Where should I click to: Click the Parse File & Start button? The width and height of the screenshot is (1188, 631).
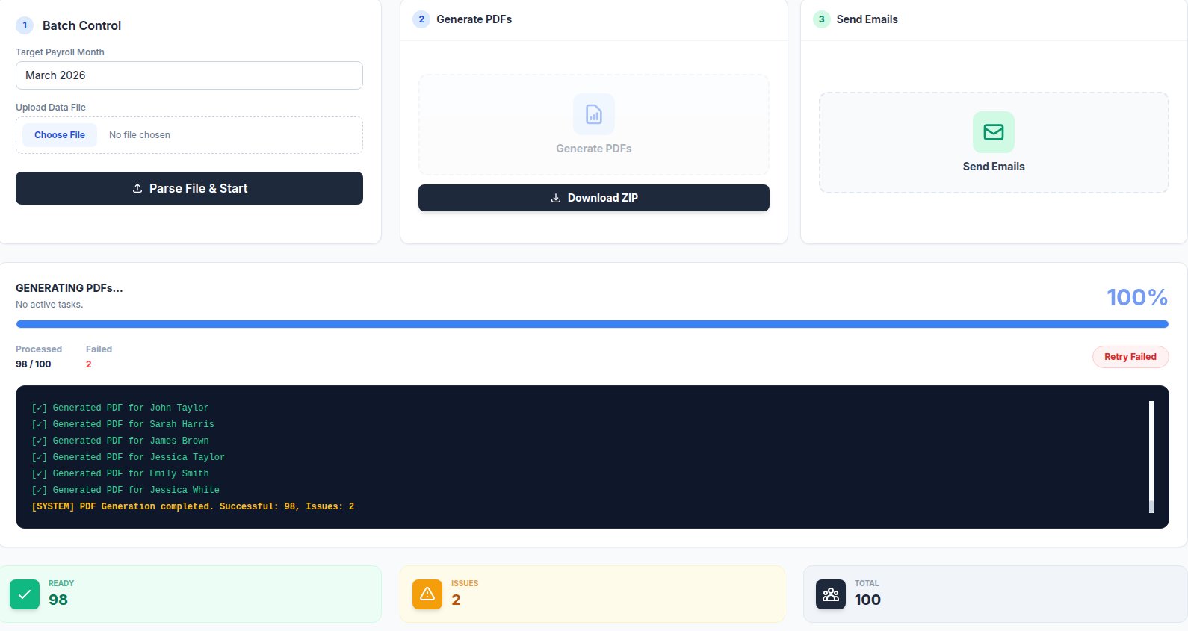point(189,188)
